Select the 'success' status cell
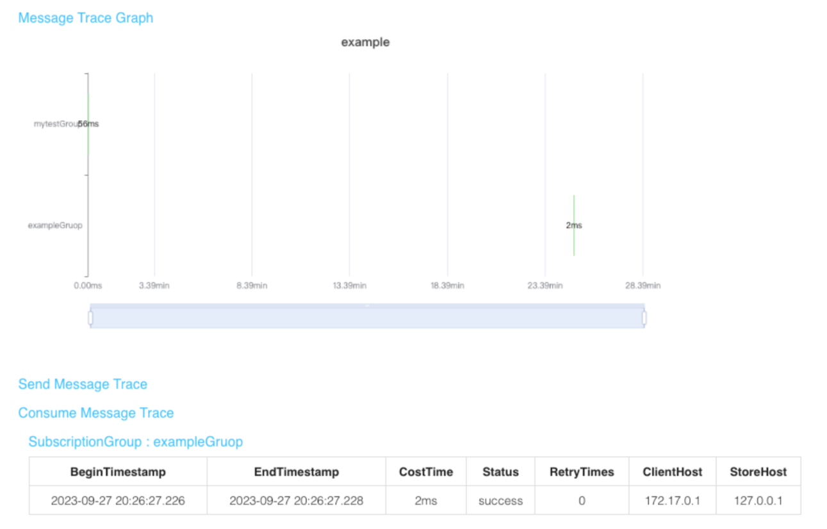The width and height of the screenshot is (827, 529). point(500,501)
